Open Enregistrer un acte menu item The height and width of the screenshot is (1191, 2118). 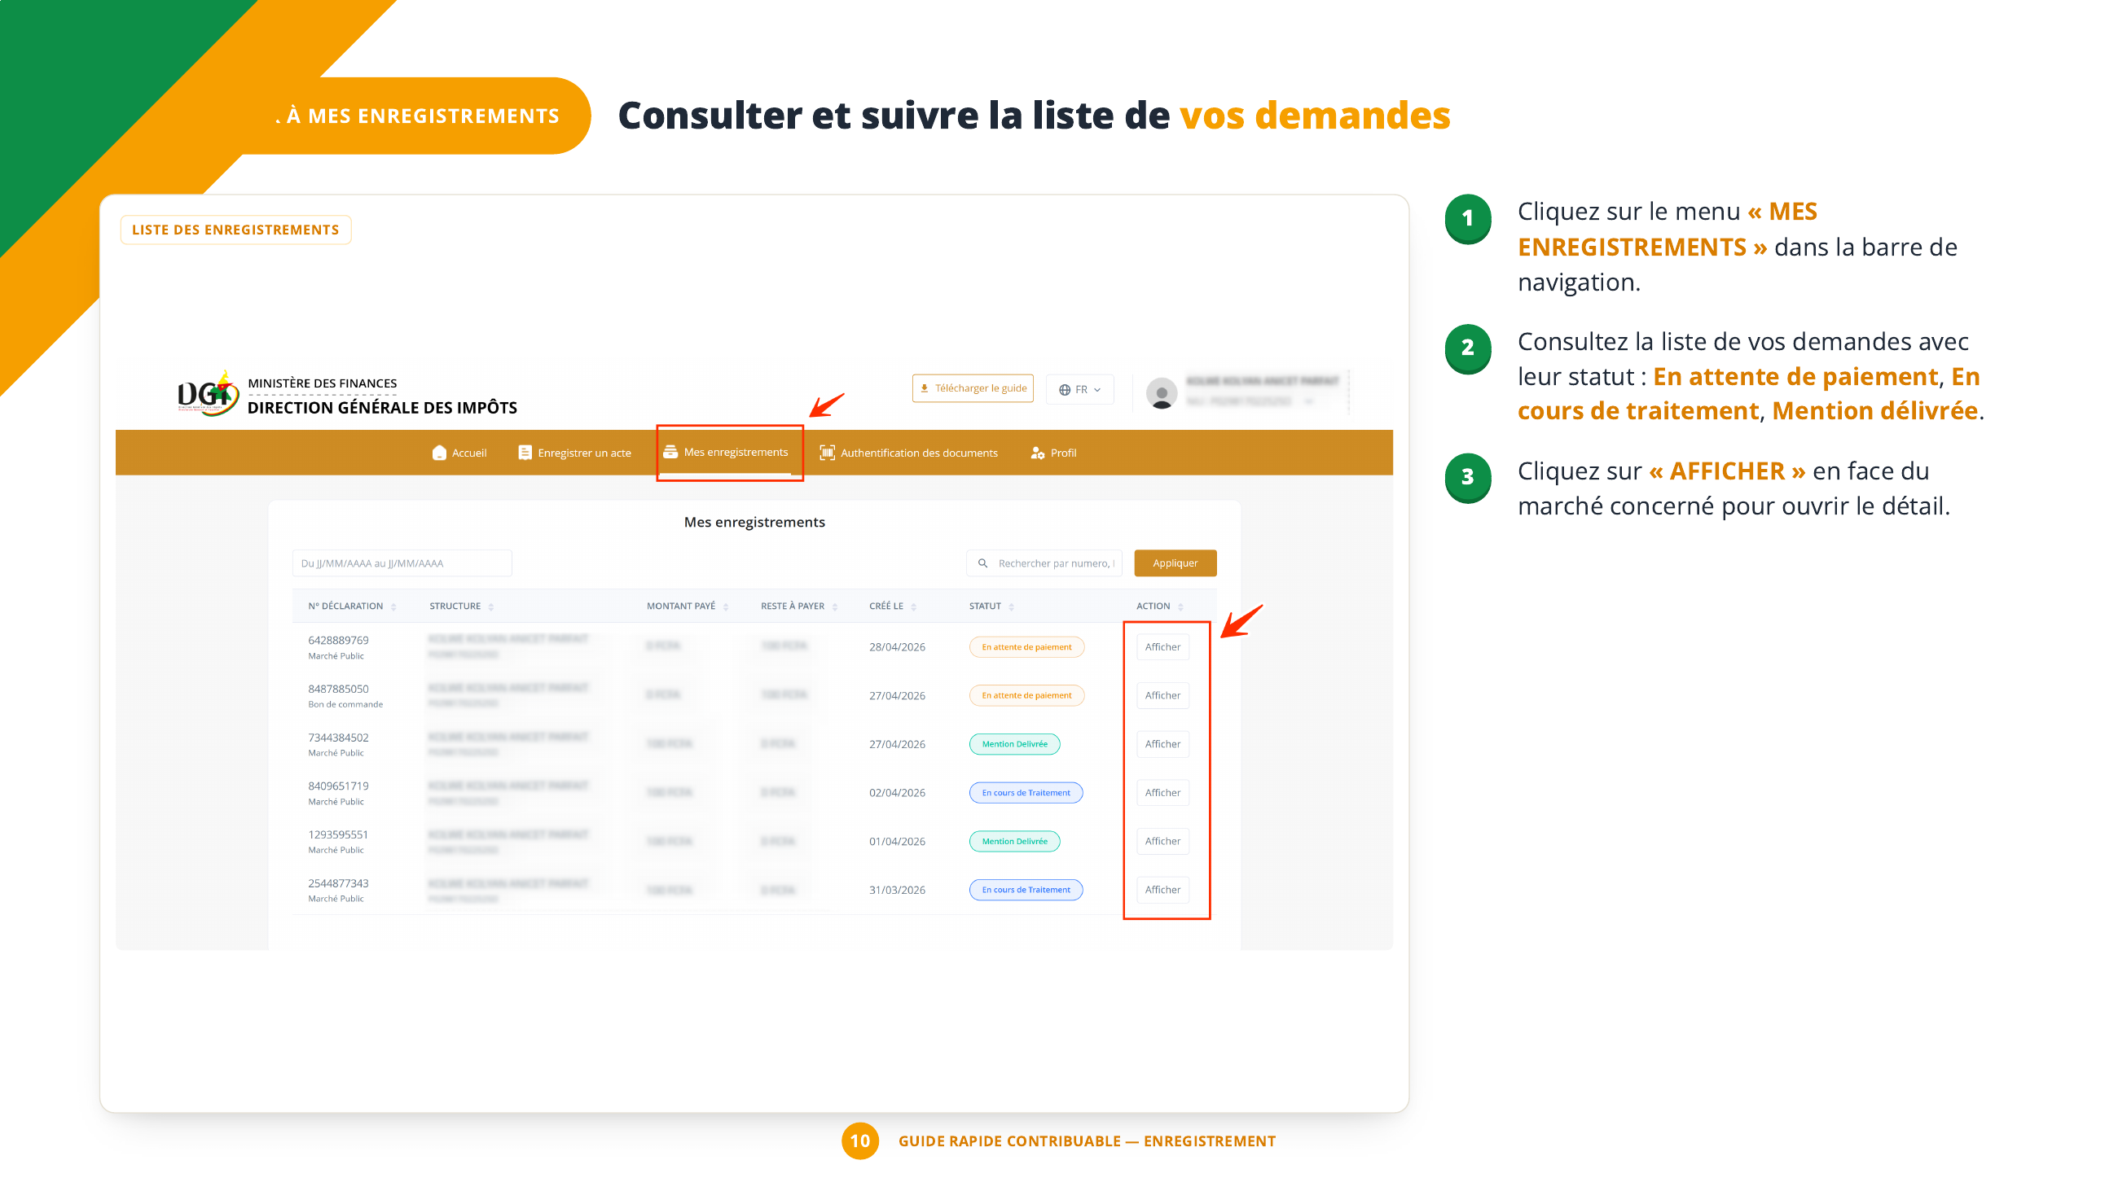pyautogui.click(x=575, y=453)
